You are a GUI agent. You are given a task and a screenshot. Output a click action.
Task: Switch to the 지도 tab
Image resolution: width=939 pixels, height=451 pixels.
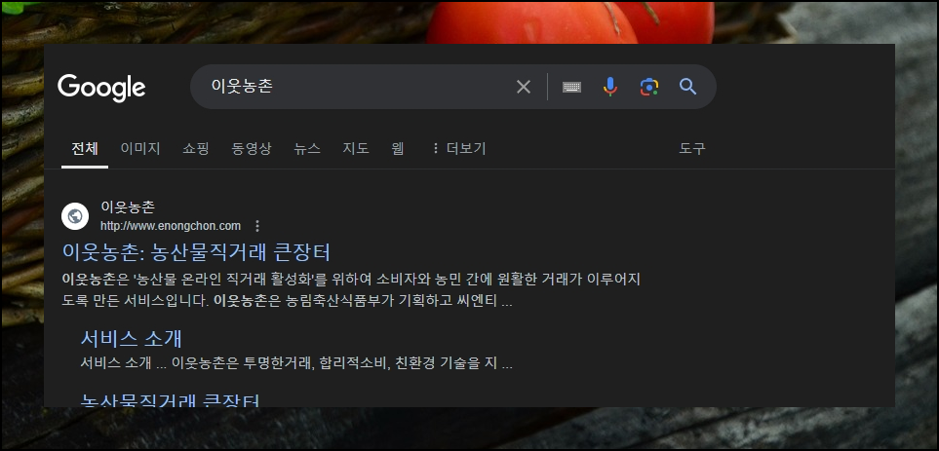click(356, 148)
